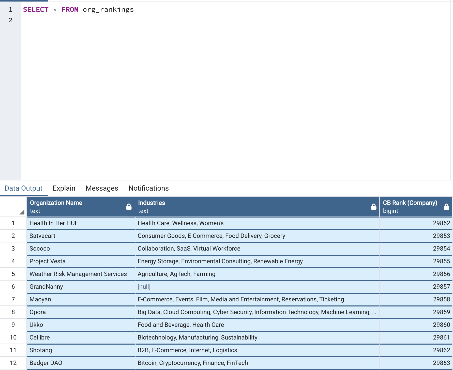Select the Health In Her HUE cell
The image size is (453, 370).
tap(54, 223)
